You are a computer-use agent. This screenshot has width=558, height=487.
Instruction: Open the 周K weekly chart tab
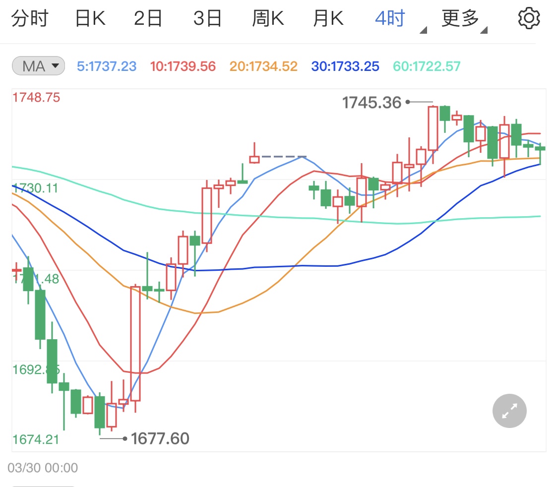click(268, 18)
